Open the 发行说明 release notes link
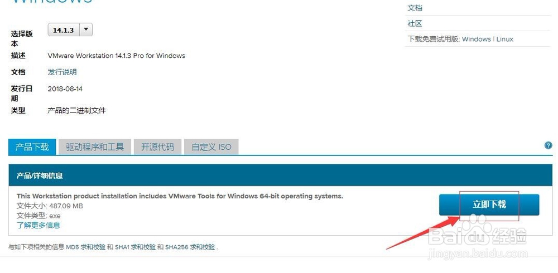The height and width of the screenshot is (273, 558). [62, 72]
